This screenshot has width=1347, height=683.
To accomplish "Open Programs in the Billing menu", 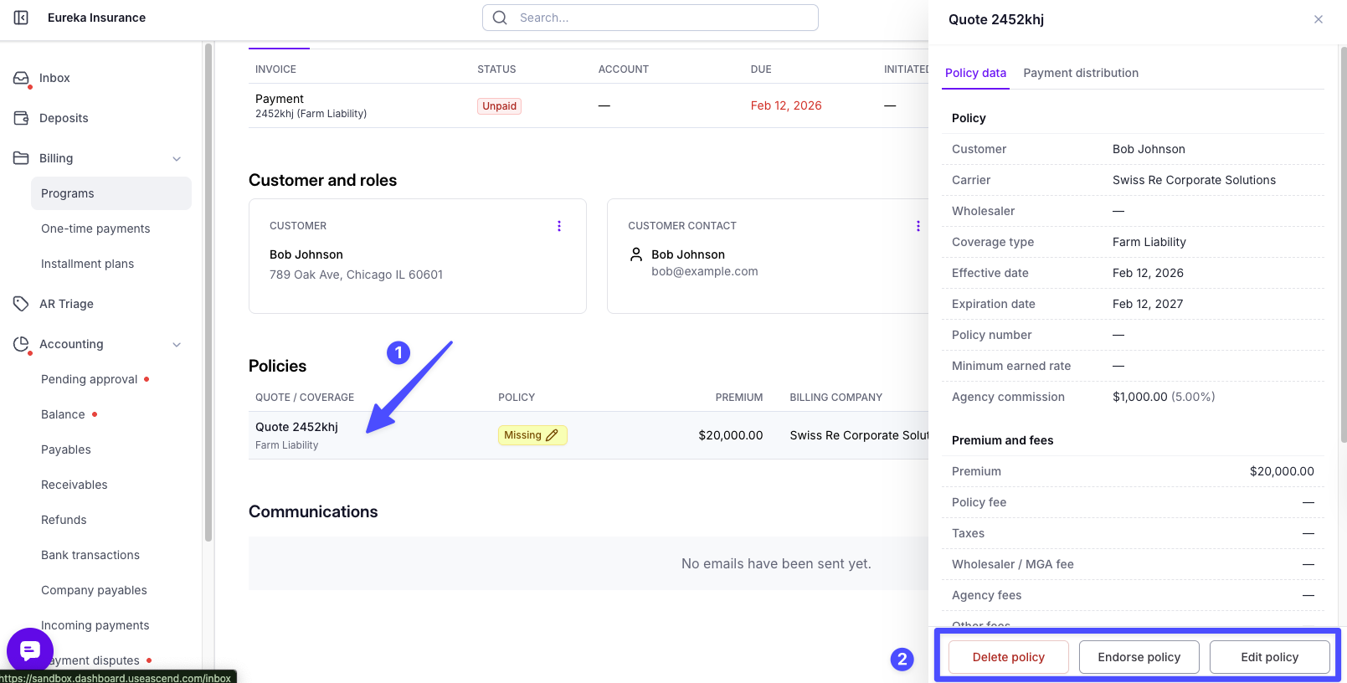I will 111,193.
